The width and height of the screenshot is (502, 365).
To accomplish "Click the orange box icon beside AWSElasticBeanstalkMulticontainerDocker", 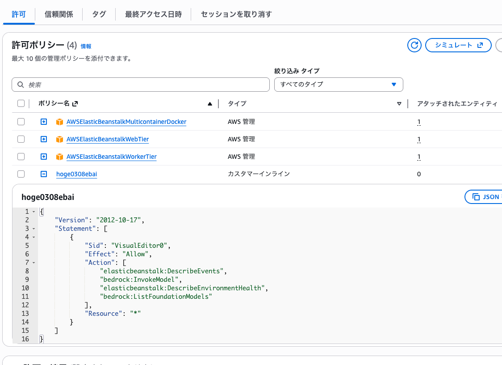I will [60, 122].
